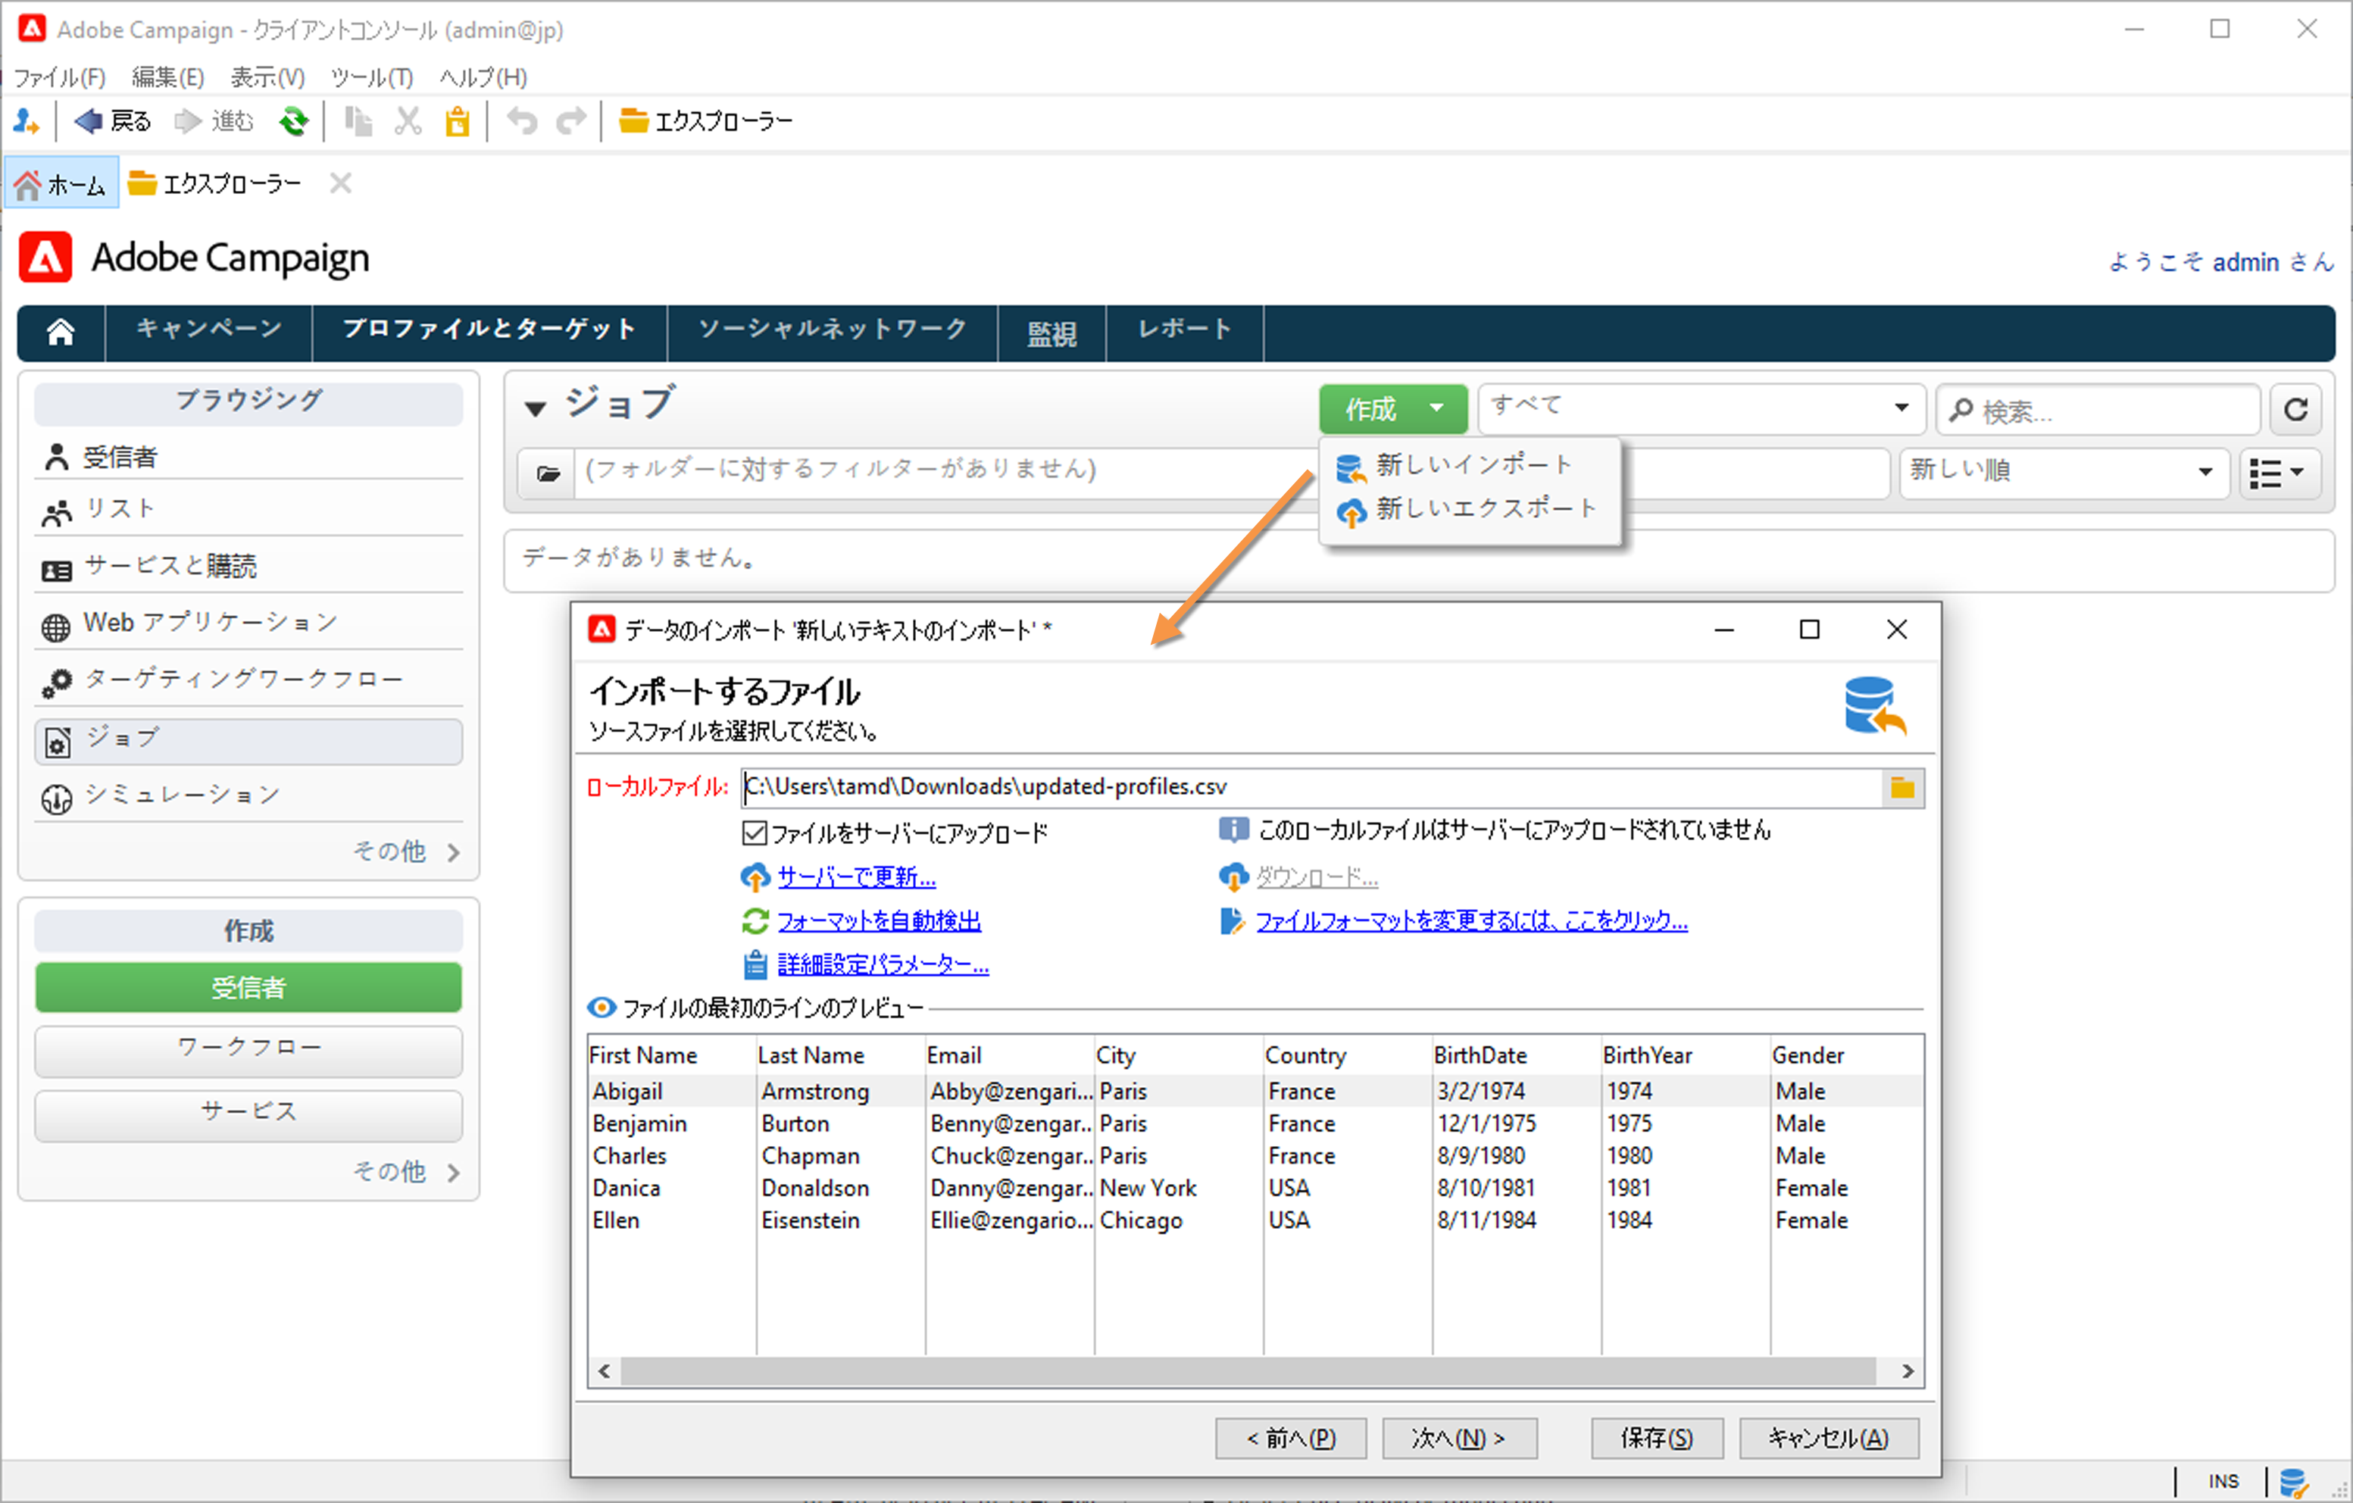Image resolution: width=2353 pixels, height=1503 pixels.
Task: Browse local file with yellow folder icon
Action: 1901,788
